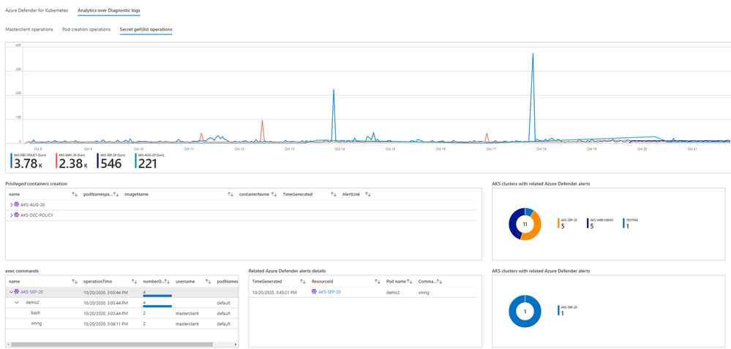Sort by containerName column arrows
This screenshot has height=349, width=731.
(274, 194)
